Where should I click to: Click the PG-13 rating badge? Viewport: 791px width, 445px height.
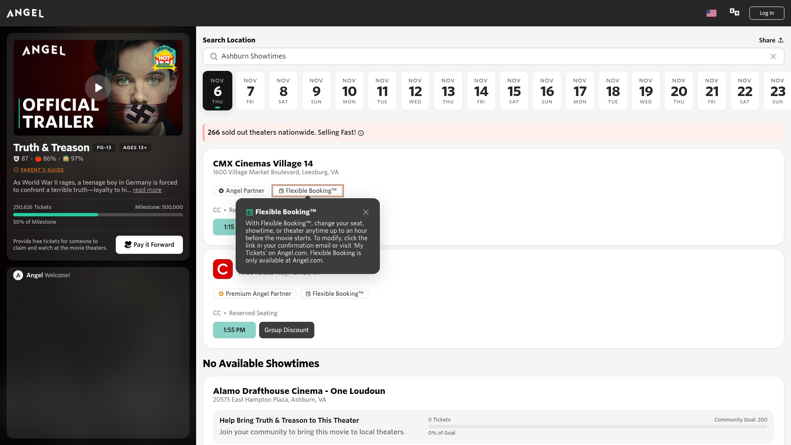pyautogui.click(x=104, y=148)
